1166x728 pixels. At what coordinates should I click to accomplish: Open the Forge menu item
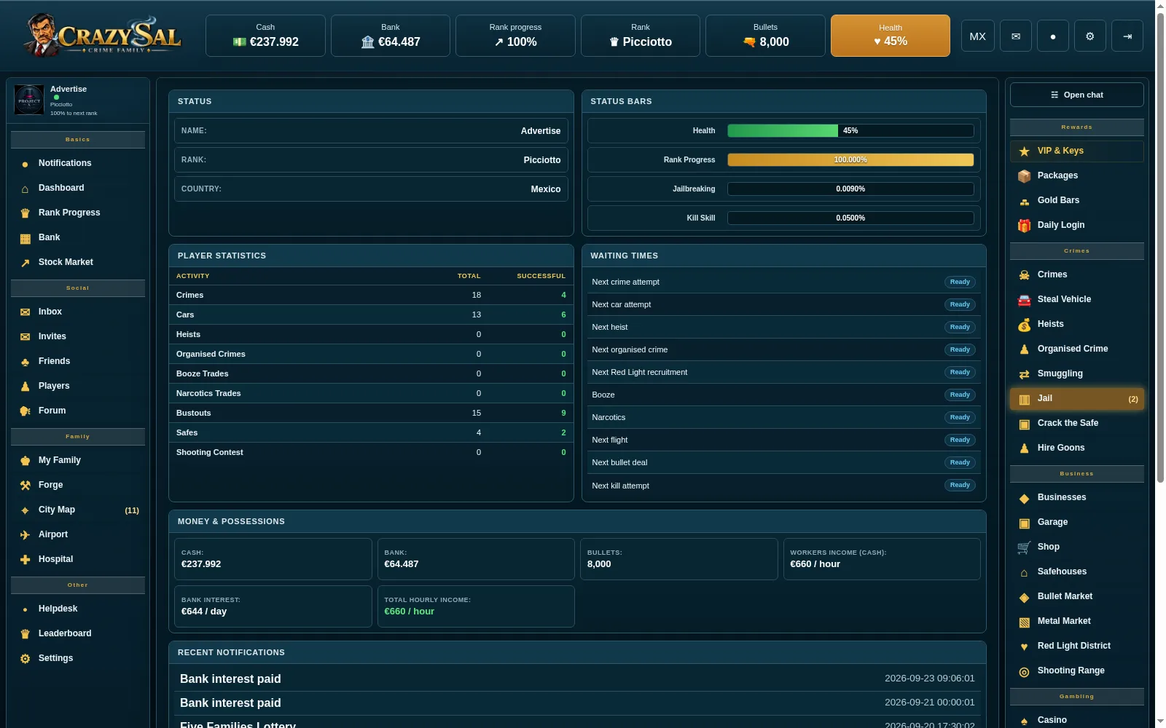[x=78, y=485]
